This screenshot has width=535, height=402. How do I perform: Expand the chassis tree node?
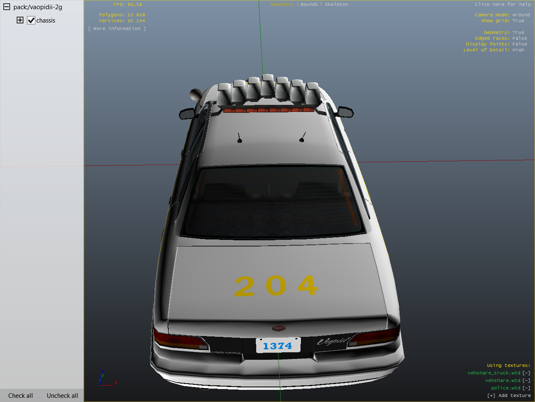pos(20,20)
